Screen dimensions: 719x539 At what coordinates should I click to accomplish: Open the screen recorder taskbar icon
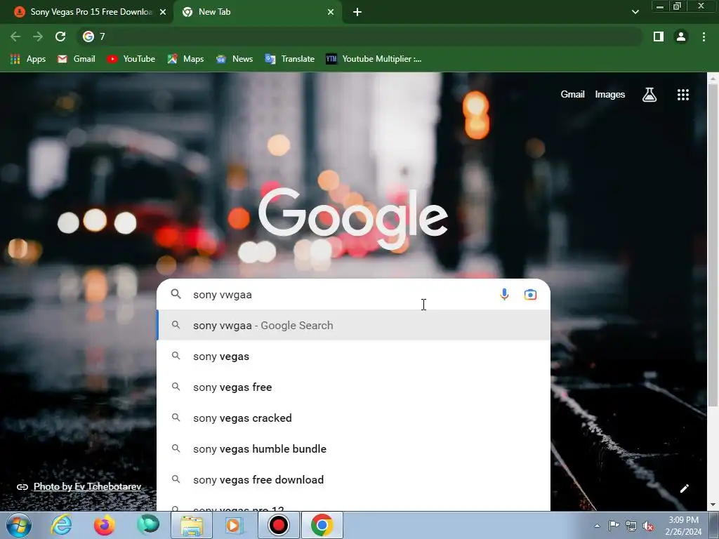(278, 525)
